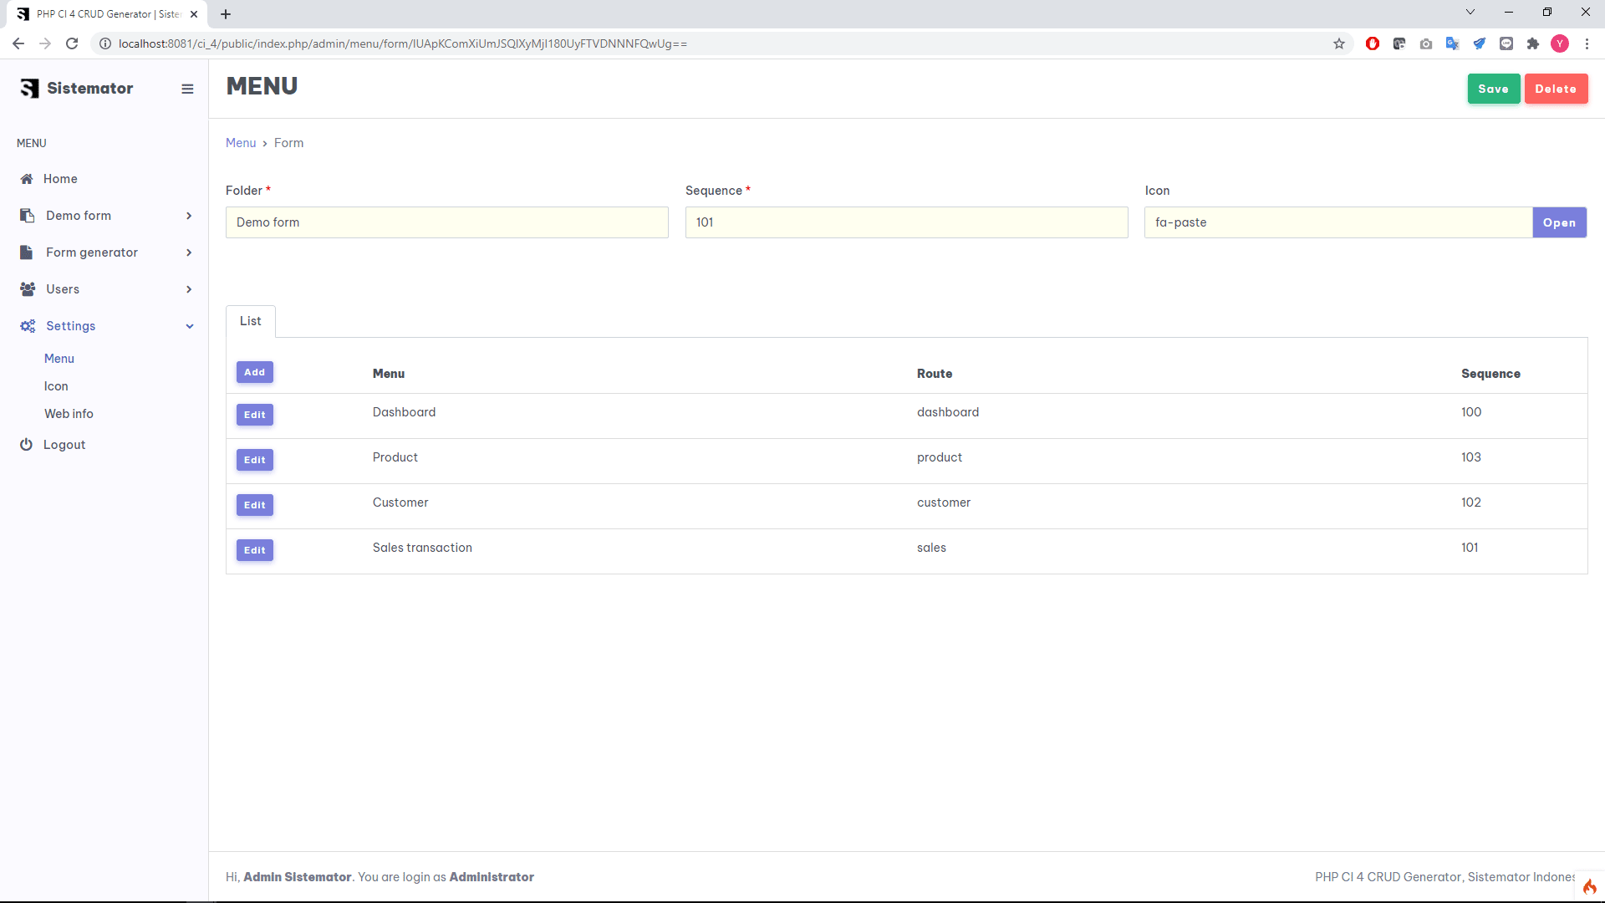Viewport: 1605px width, 903px height.
Task: Open the browser extensions puzzle icon
Action: tap(1533, 43)
